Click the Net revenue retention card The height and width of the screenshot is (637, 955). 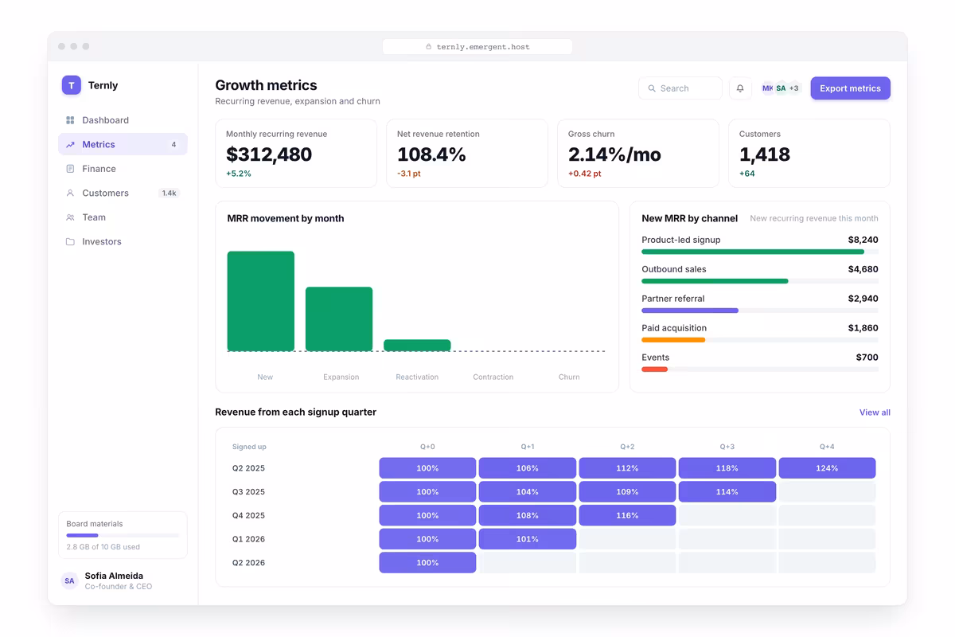(467, 154)
